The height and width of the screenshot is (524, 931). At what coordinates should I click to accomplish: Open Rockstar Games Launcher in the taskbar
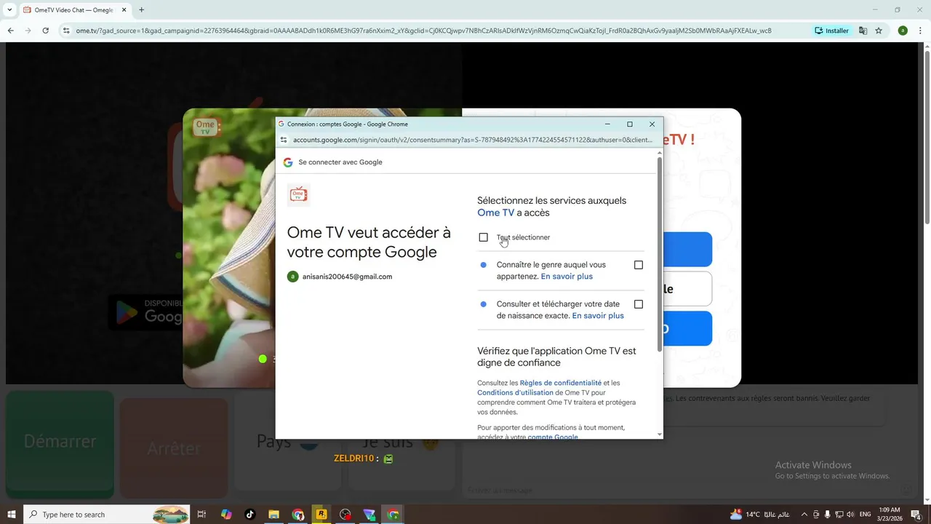pyautogui.click(x=321, y=515)
